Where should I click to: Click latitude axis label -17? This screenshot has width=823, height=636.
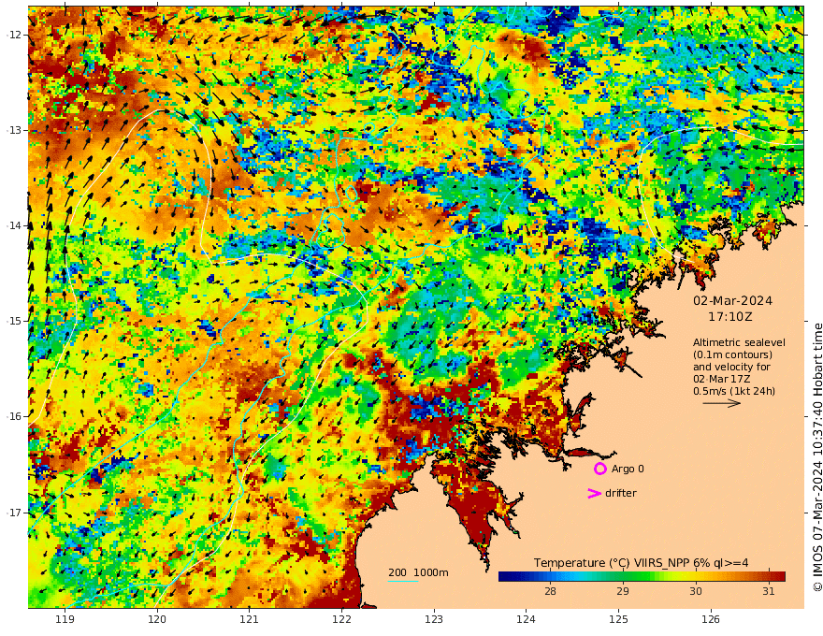(x=14, y=513)
